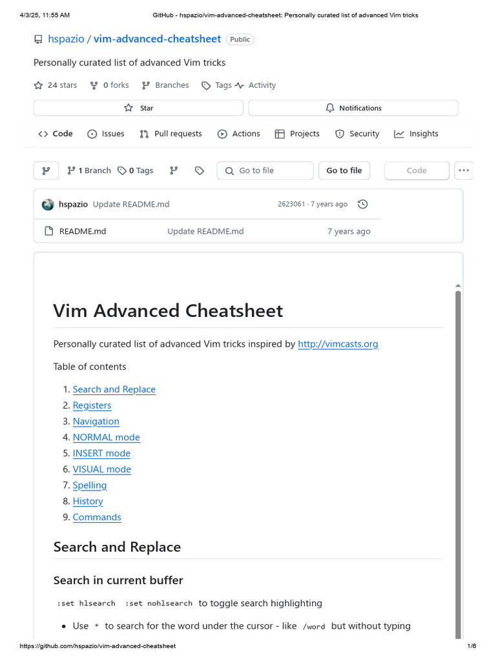Viewport: 496px width, 661px height.
Task: Star the vim-advanced-cheatsheet repository
Action: click(x=138, y=108)
